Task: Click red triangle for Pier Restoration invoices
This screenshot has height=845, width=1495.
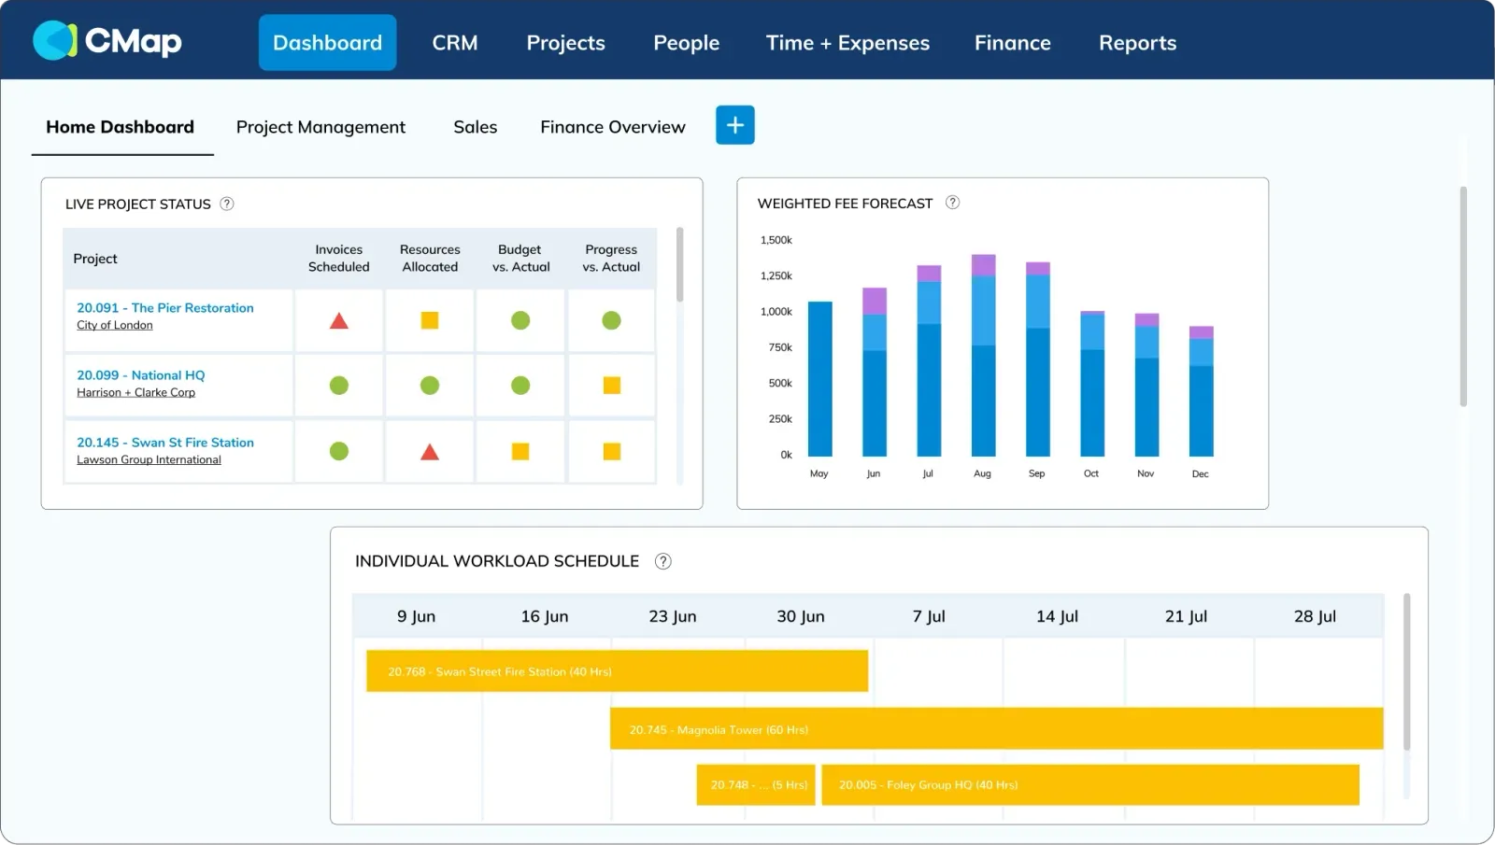Action: click(x=339, y=321)
